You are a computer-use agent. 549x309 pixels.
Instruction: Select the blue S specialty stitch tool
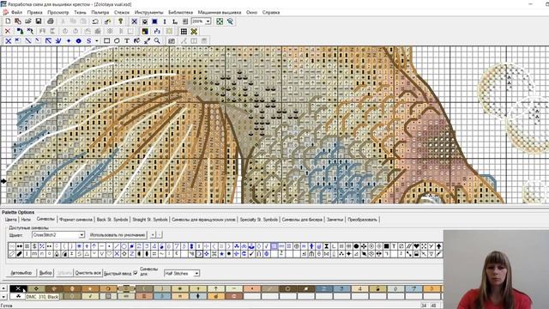pos(89,41)
